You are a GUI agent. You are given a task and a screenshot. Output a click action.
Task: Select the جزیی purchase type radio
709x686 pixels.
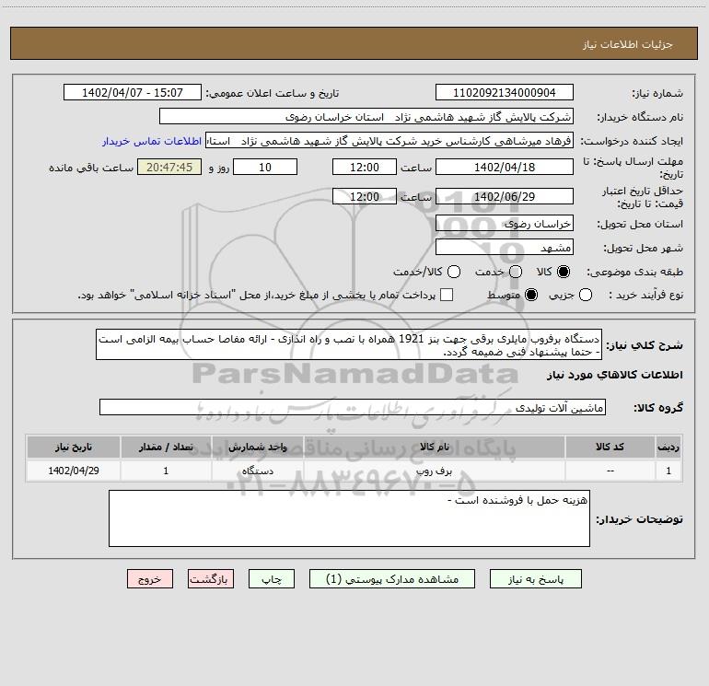[x=585, y=295]
